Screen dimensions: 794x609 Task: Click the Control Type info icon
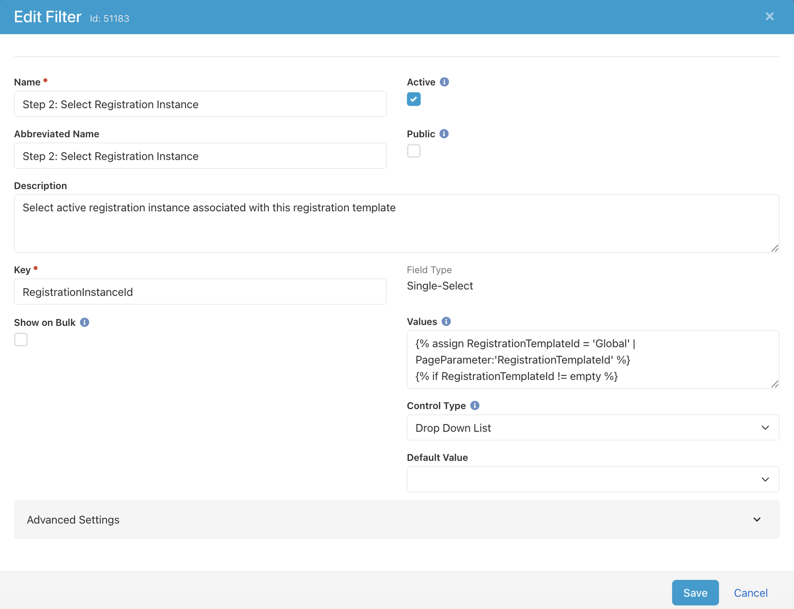pyautogui.click(x=475, y=406)
